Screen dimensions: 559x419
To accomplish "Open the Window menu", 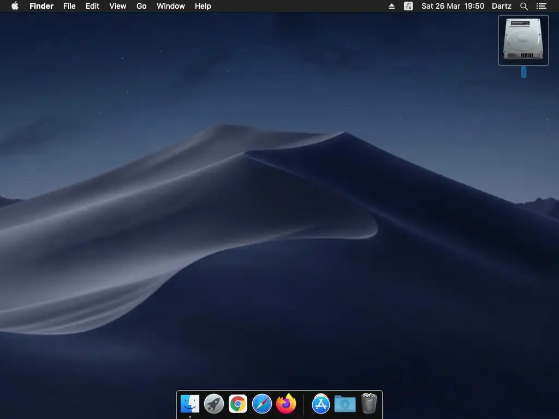I will (x=171, y=6).
